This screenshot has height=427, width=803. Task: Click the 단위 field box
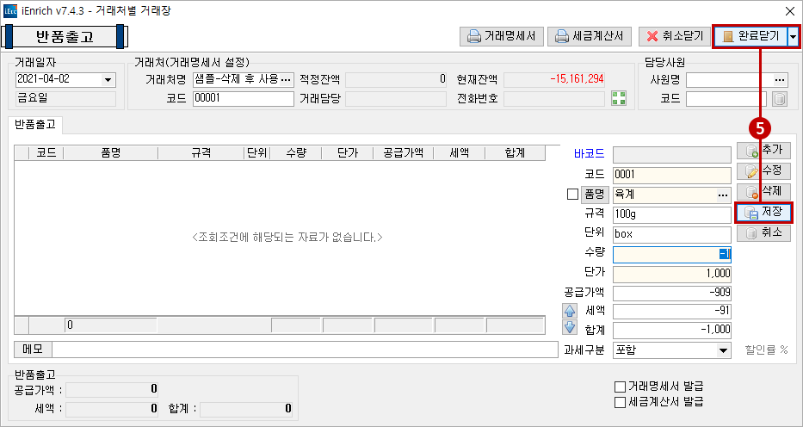click(672, 234)
